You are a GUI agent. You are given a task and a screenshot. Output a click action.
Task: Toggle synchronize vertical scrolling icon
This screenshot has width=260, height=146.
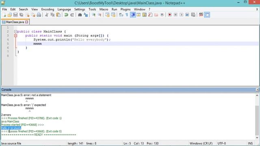pos(107,15)
